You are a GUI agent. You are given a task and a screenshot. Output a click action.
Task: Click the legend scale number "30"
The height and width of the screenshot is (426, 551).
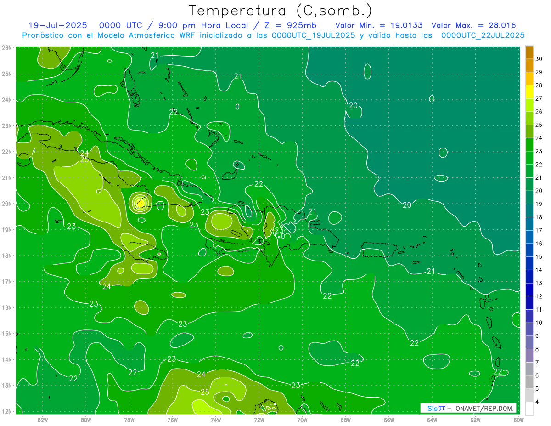pos(539,59)
